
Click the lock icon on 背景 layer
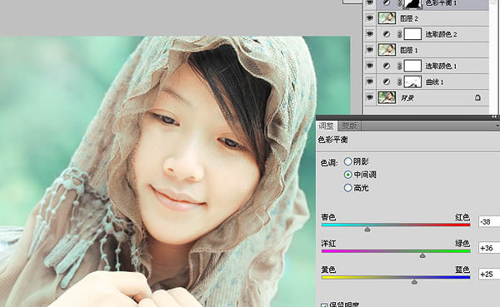477,97
